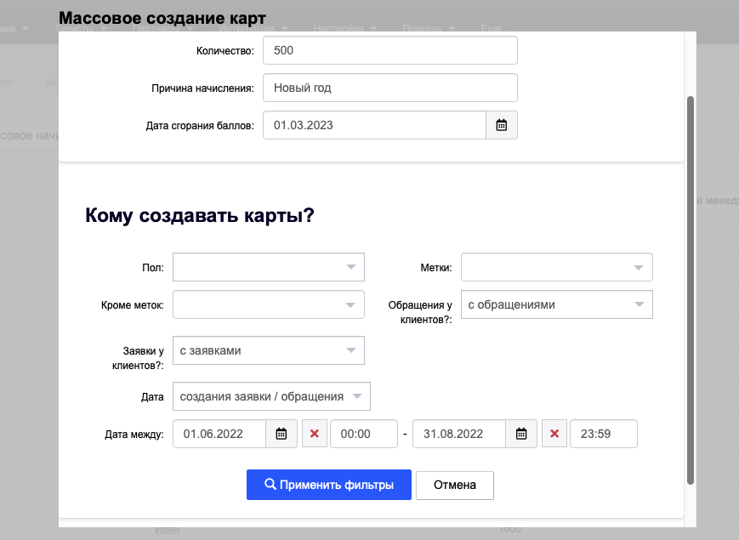Focus the Причина начисления field
The image size is (739, 540).
click(390, 88)
